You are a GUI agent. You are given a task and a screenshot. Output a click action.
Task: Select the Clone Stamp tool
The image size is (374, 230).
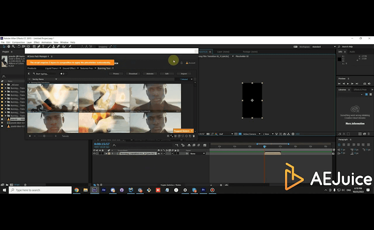[x=54, y=46]
